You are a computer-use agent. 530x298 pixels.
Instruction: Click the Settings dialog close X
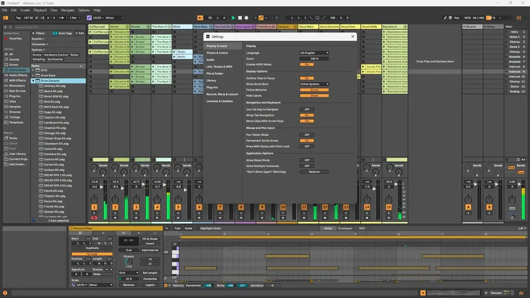pos(352,36)
